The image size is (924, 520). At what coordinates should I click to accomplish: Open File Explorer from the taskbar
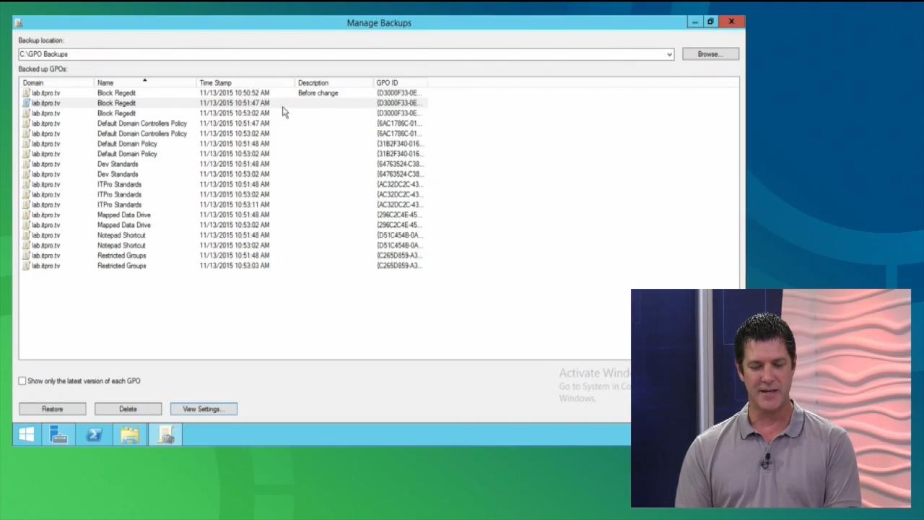coord(130,435)
